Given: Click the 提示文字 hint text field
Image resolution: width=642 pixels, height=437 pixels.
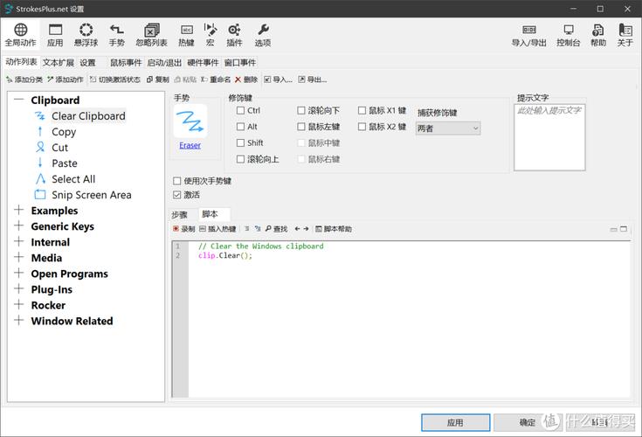Looking at the screenshot, I should 549,137.
